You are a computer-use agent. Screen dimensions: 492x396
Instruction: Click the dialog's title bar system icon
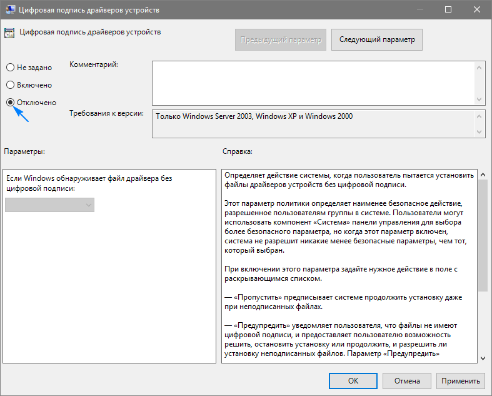(10, 11)
